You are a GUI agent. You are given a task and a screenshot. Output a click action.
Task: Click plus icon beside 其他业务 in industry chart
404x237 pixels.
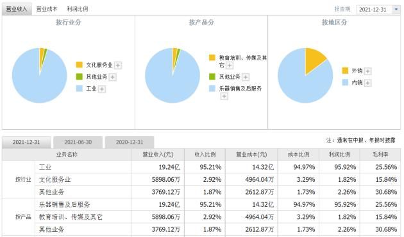[112, 77]
